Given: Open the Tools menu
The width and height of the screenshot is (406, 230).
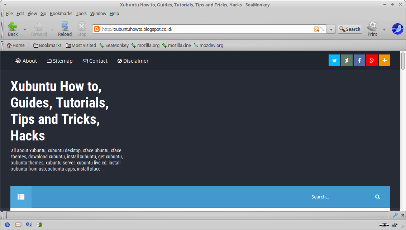Looking at the screenshot, I should (x=81, y=14).
